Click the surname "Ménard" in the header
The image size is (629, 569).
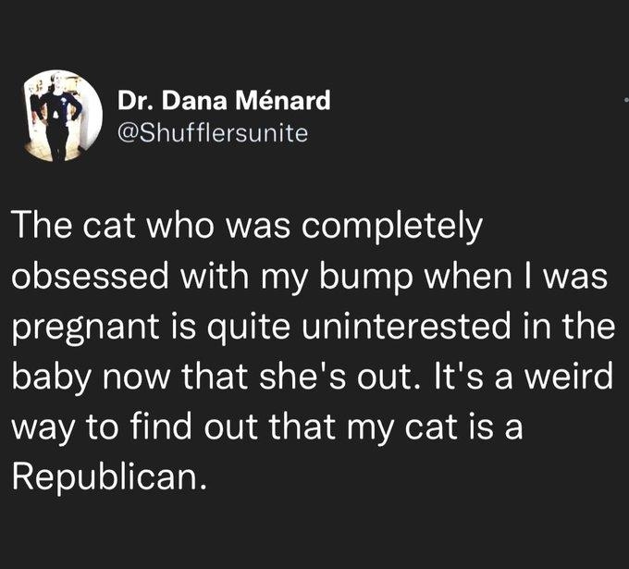(288, 100)
